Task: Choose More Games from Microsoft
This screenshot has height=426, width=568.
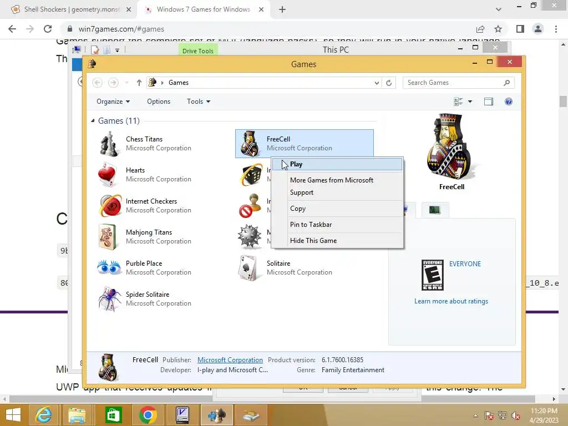Action: tap(337, 180)
